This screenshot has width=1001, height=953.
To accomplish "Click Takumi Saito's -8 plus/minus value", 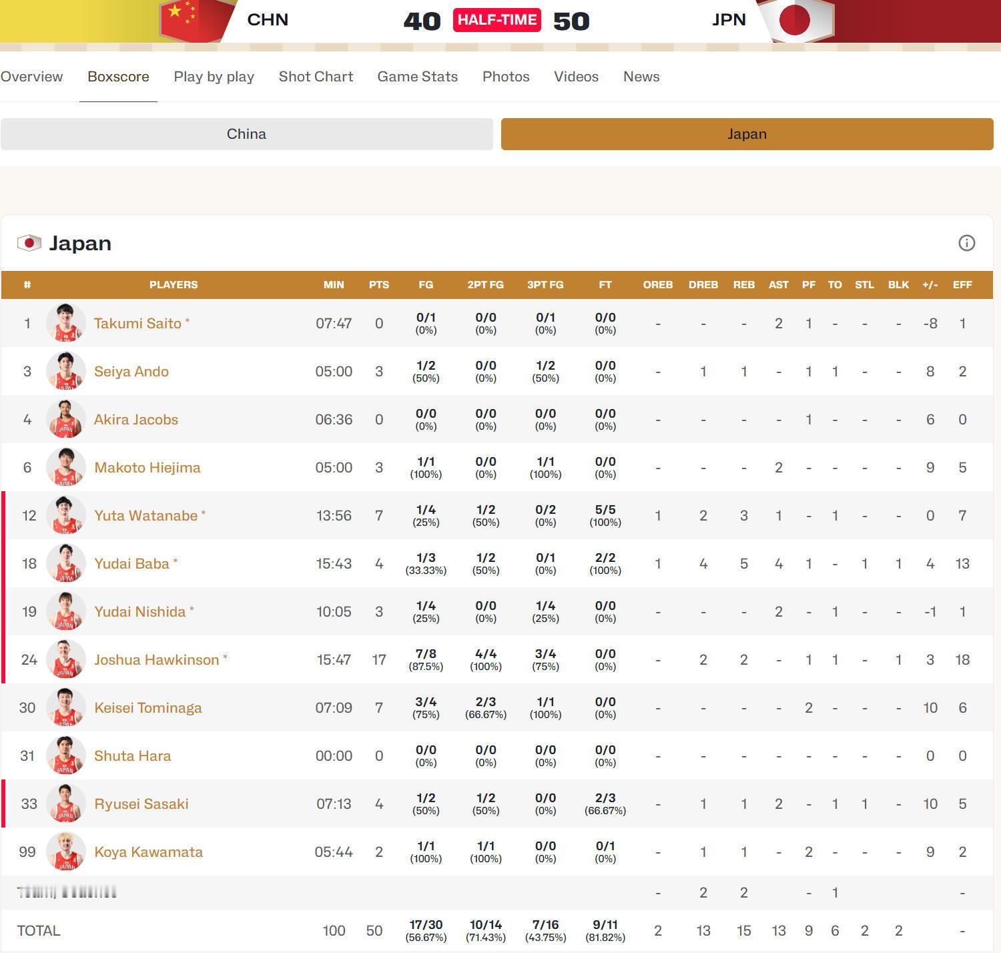I will point(930,324).
